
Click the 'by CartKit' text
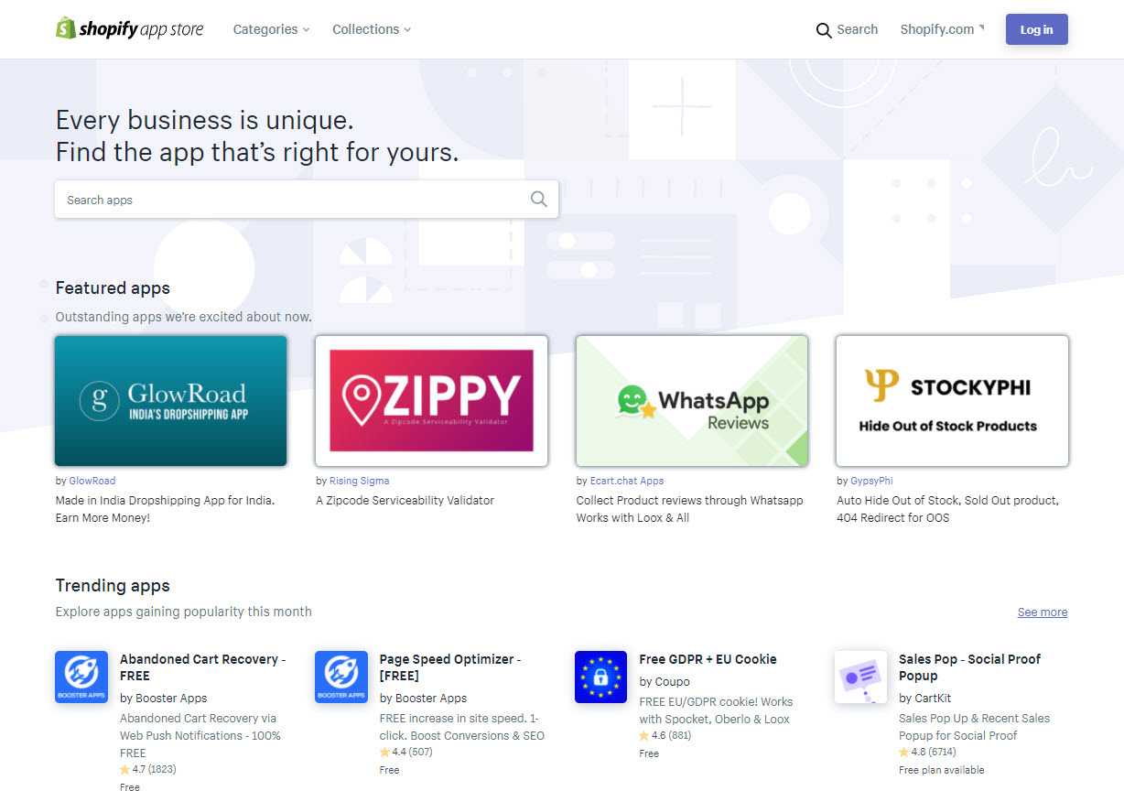coord(925,699)
